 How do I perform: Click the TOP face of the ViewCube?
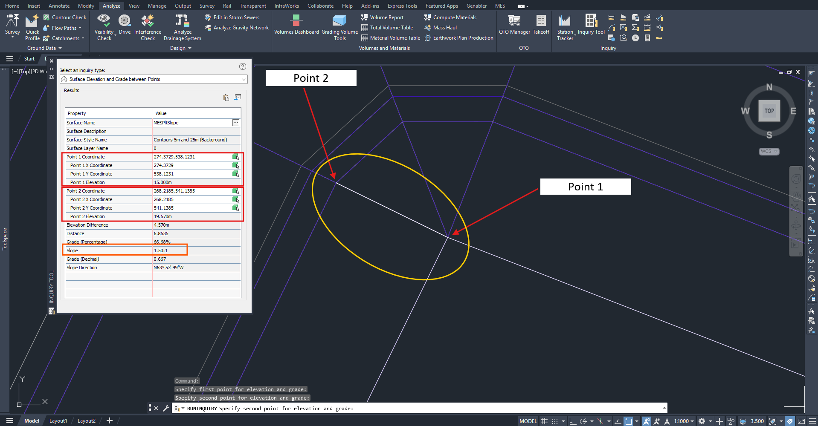pyautogui.click(x=769, y=111)
